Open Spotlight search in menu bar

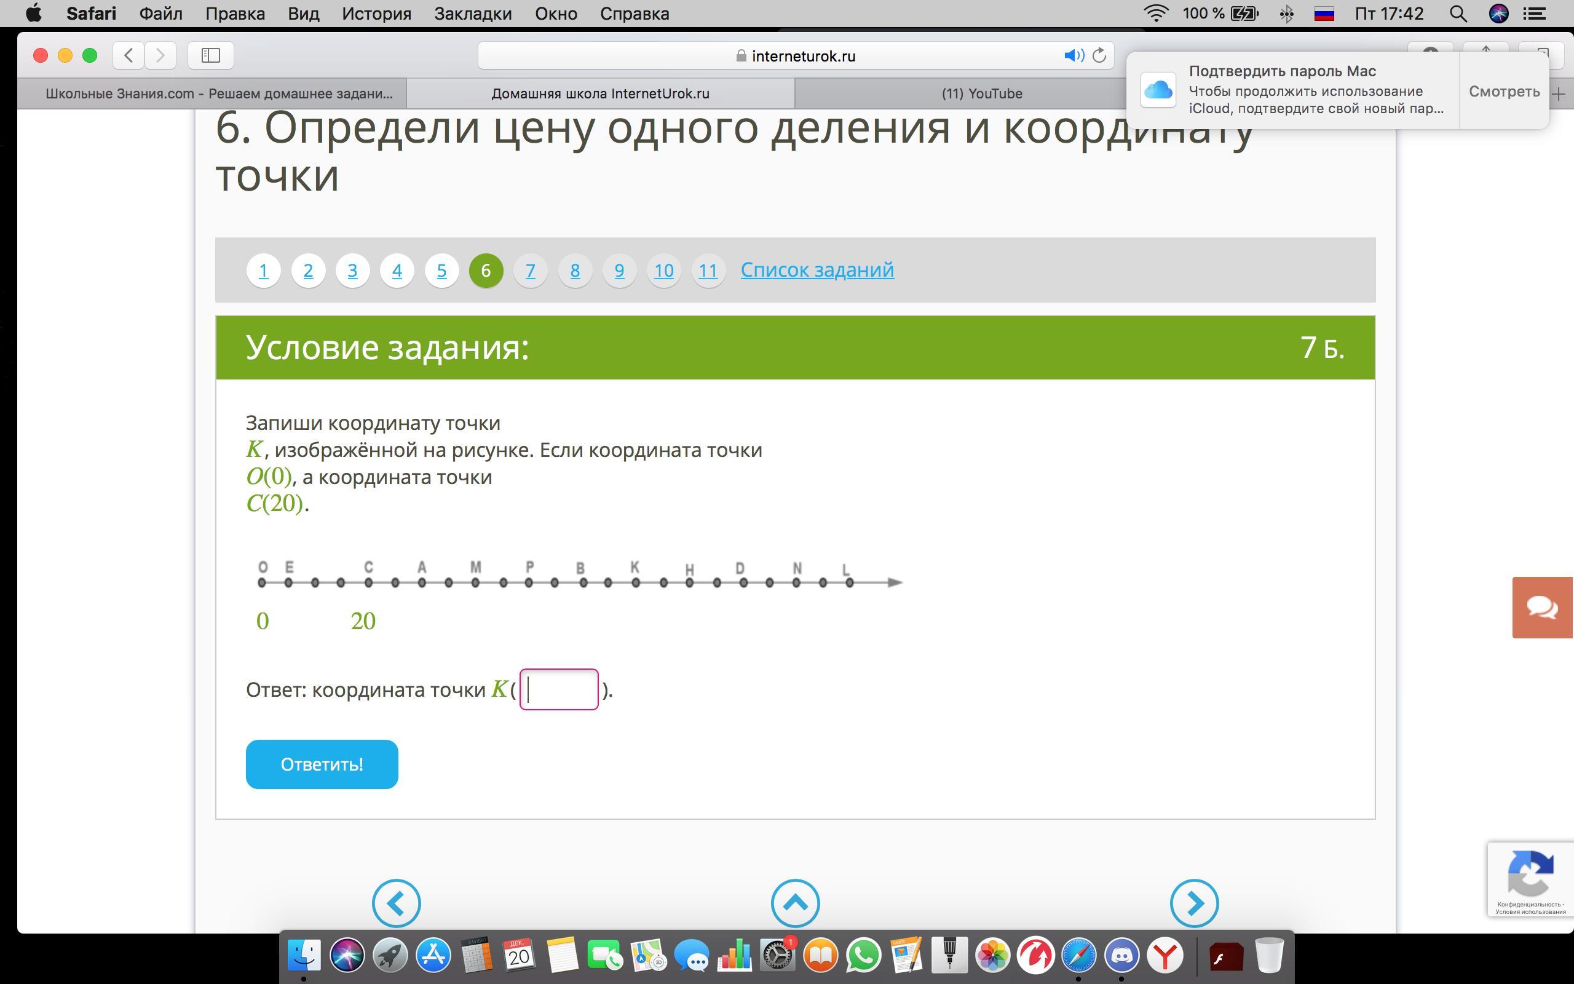[x=1458, y=14]
